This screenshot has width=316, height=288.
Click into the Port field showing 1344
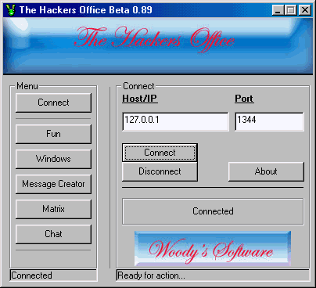coord(269,121)
